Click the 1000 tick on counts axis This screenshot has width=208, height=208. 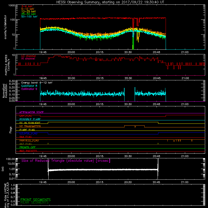coord(12,5)
